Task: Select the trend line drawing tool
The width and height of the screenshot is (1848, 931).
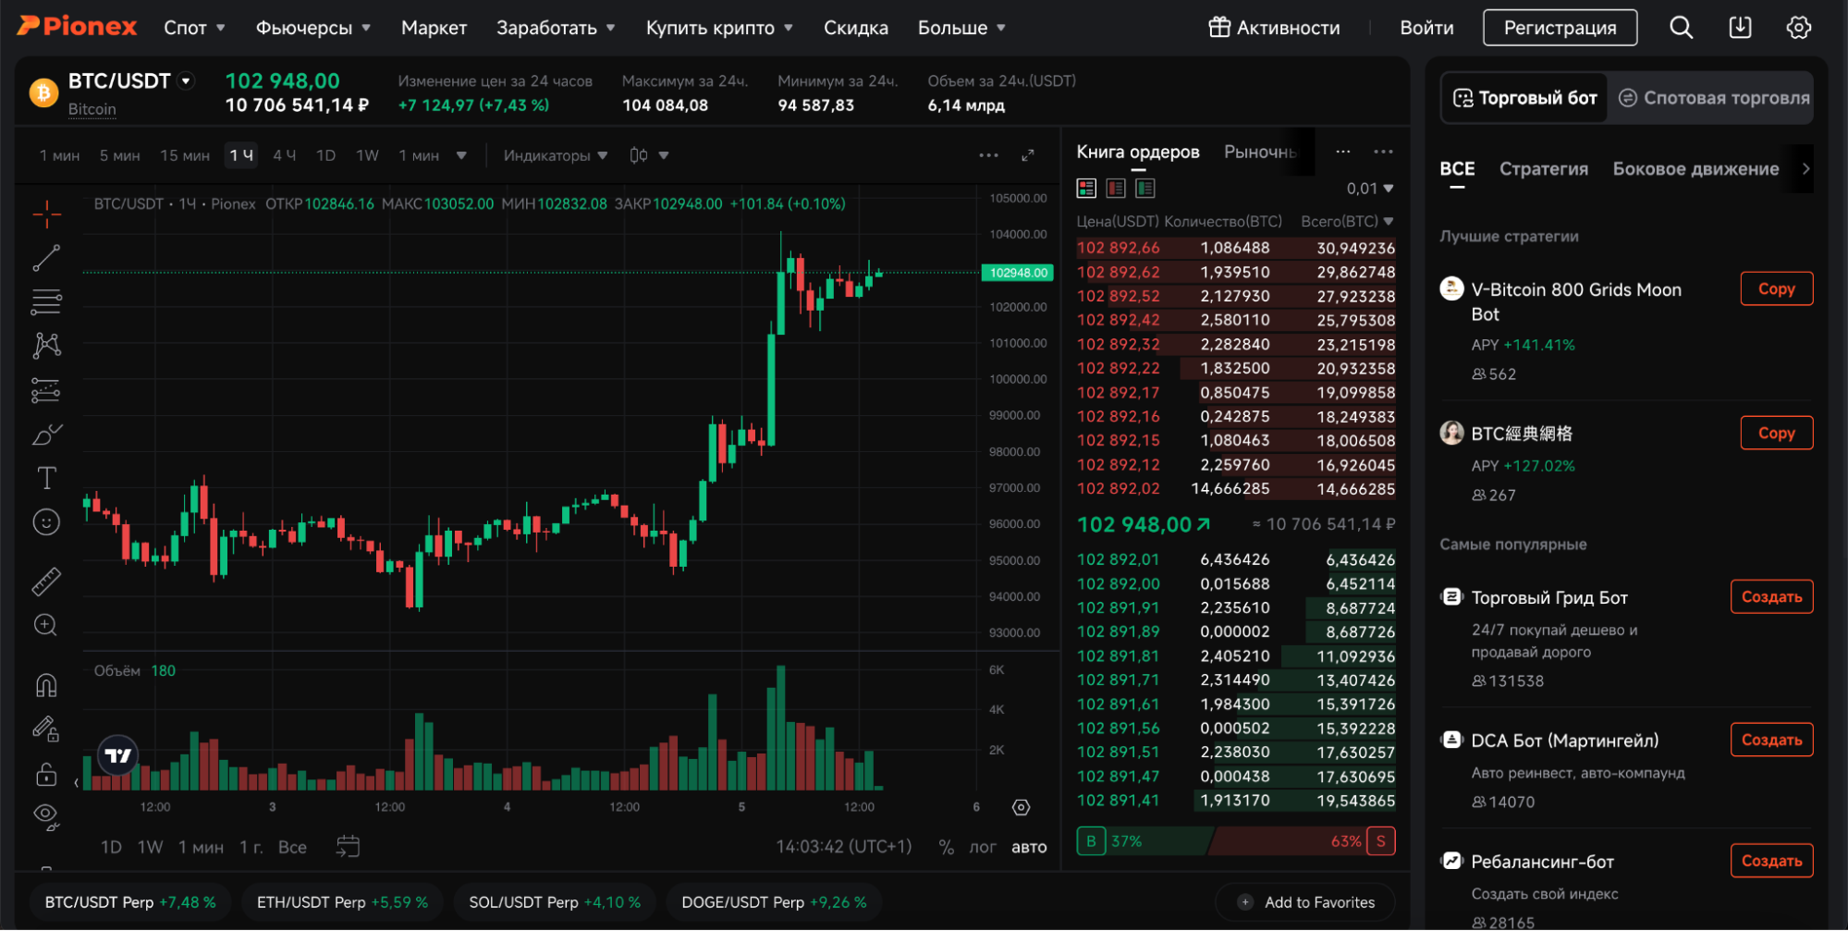Action: [46, 258]
